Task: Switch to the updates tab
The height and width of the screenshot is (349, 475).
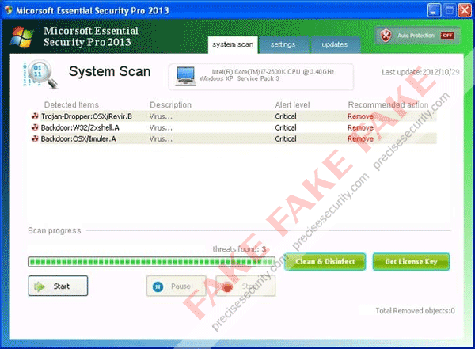Action: tap(335, 45)
